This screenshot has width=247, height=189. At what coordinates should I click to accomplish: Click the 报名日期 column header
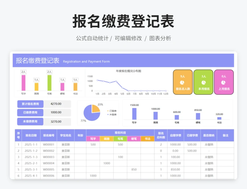[x=31, y=135]
